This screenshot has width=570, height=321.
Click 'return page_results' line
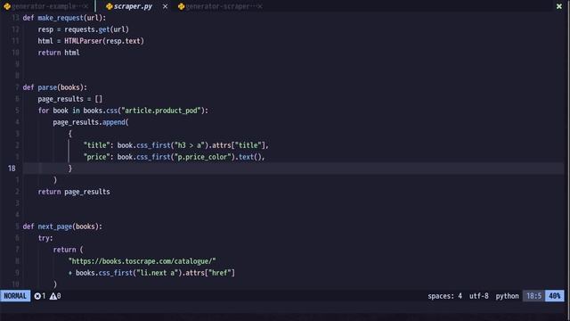[x=74, y=192]
